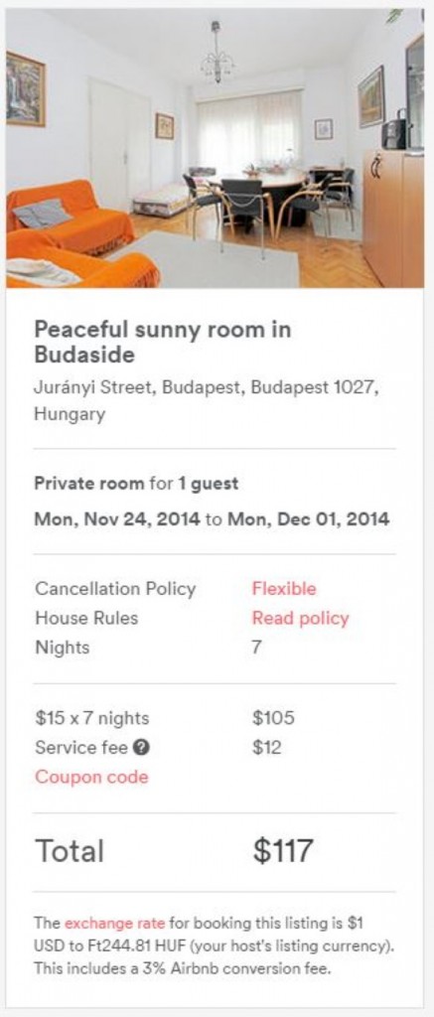Click the Airbnb conversion fee note text
This screenshot has width=434, height=1017.
tap(183, 970)
